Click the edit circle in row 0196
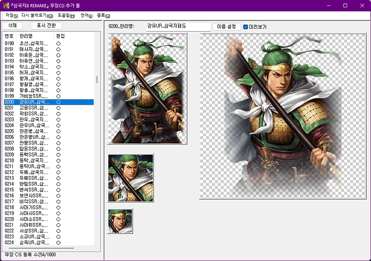The image size is (371, 261). [x=58, y=78]
